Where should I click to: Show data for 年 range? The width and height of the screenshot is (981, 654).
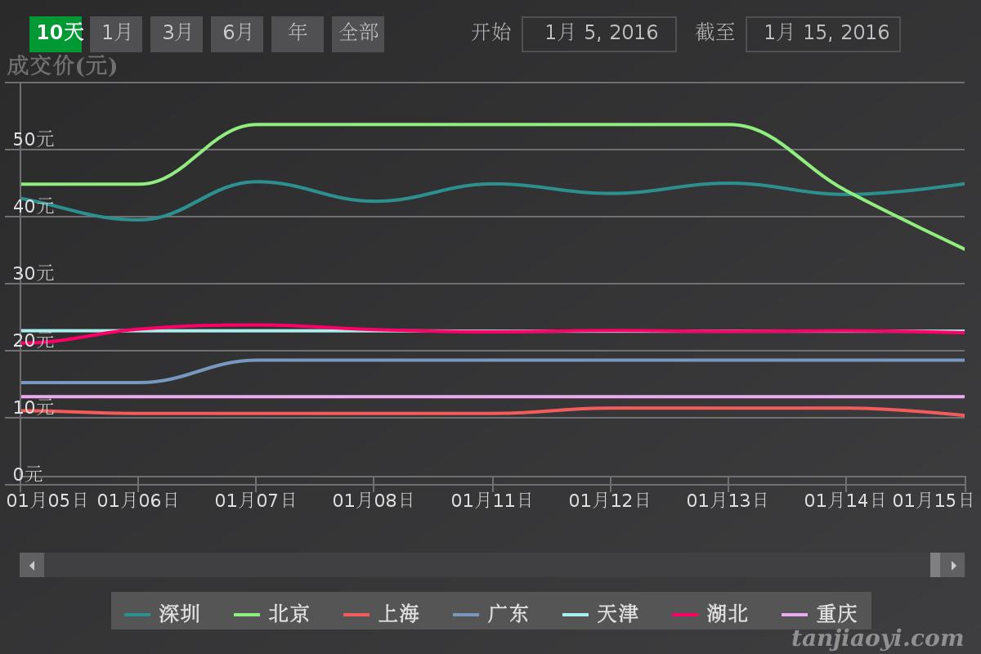pos(298,34)
